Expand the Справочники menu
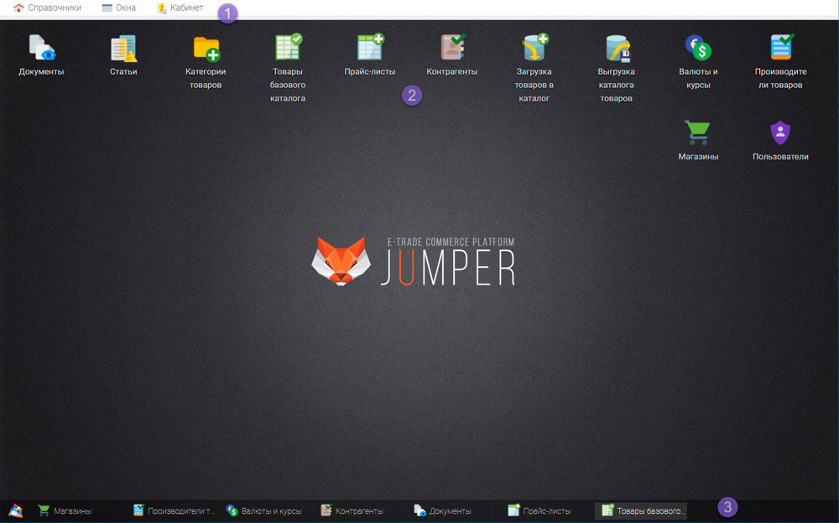Viewport: 839px width, 523px height. 47,8
